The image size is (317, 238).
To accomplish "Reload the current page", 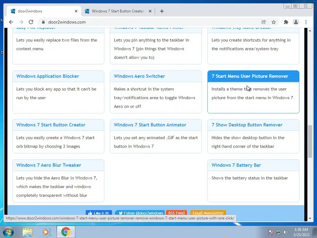I will click(x=31, y=22).
